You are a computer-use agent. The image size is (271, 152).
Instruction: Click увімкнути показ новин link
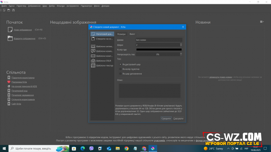[x=221, y=77]
